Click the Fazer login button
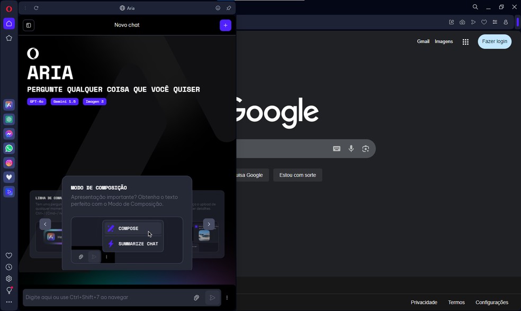The image size is (521, 311). coord(495,41)
